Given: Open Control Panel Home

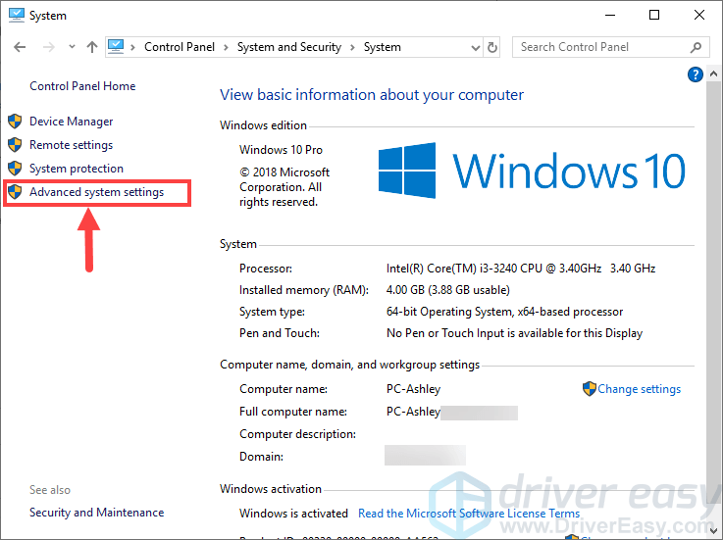Looking at the screenshot, I should point(82,86).
